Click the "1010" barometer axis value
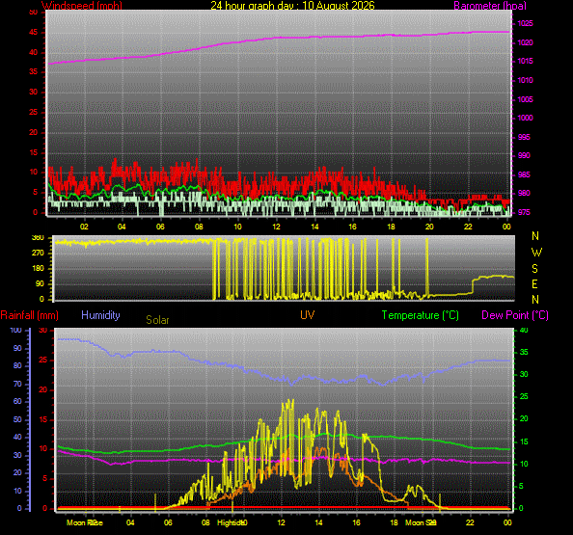The height and width of the screenshot is (535, 573). [x=525, y=80]
